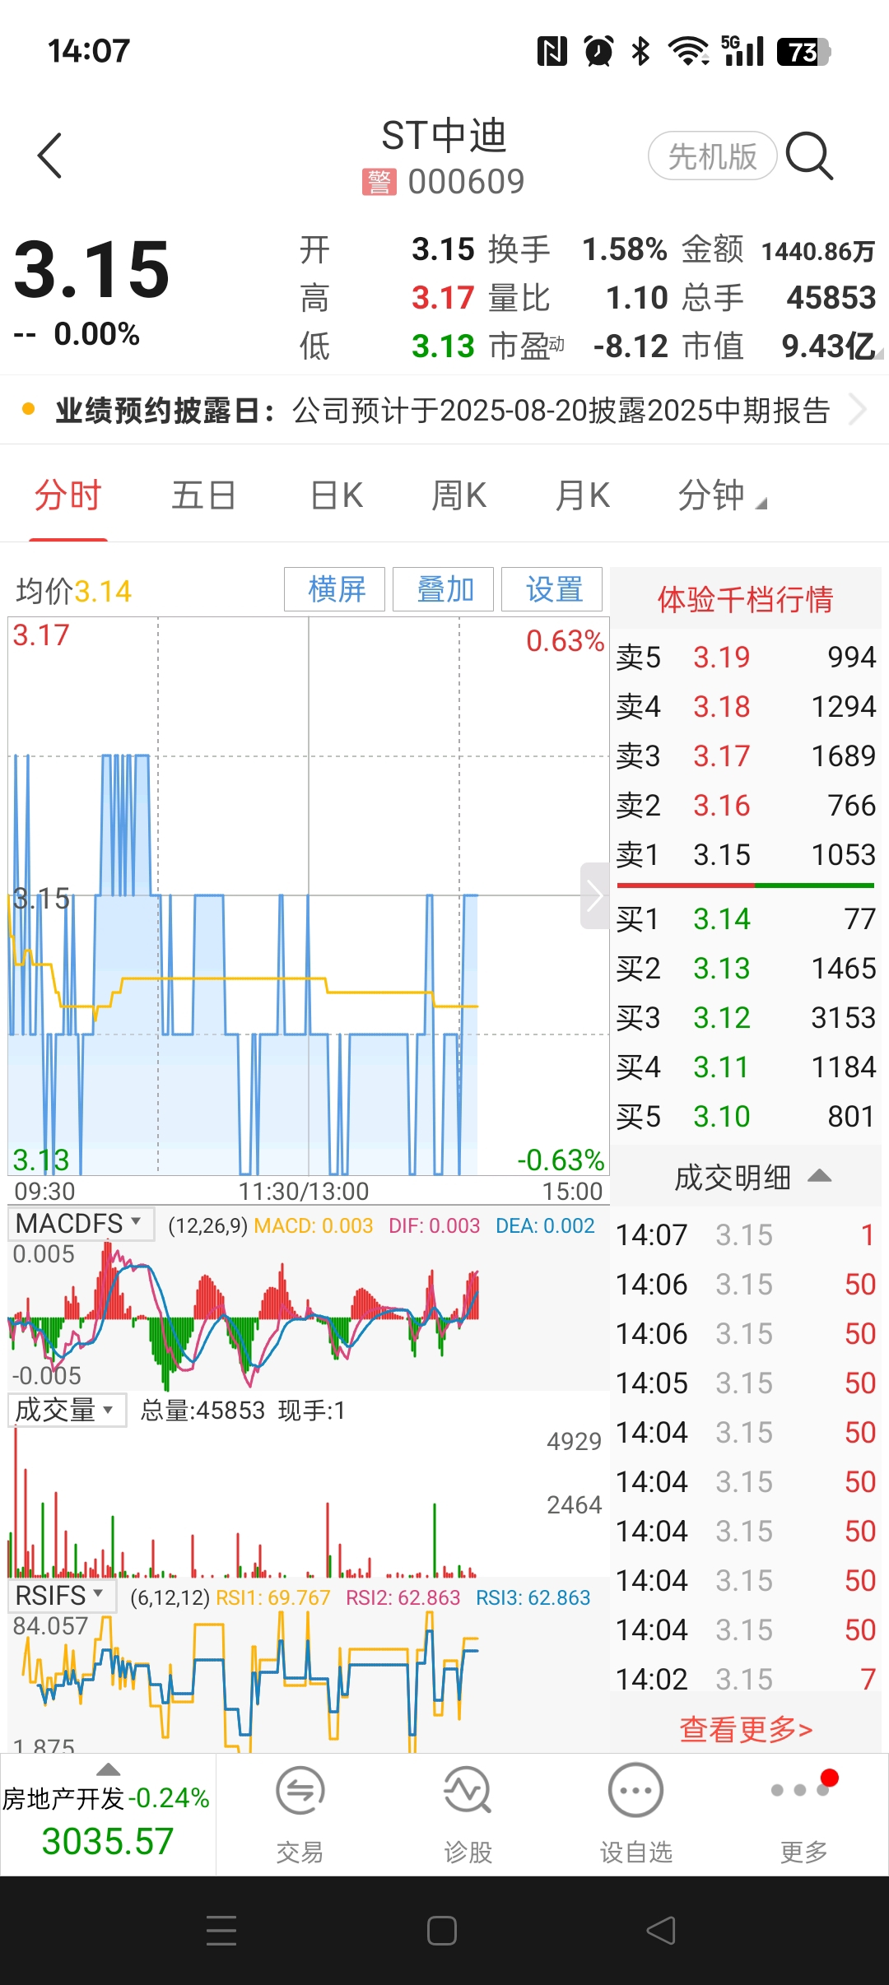This screenshot has height=1985, width=889.
Task: Tap Android recent apps navigation button
Action: coord(221,1931)
